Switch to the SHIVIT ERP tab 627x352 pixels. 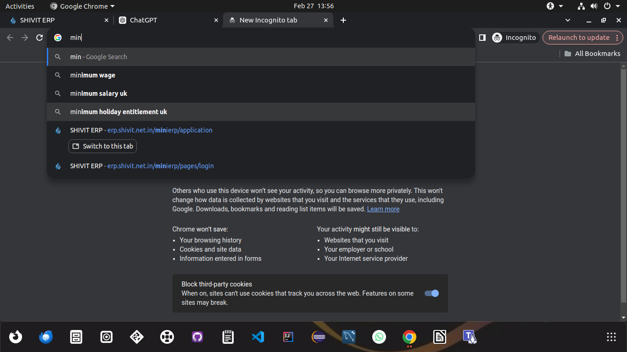[55, 20]
